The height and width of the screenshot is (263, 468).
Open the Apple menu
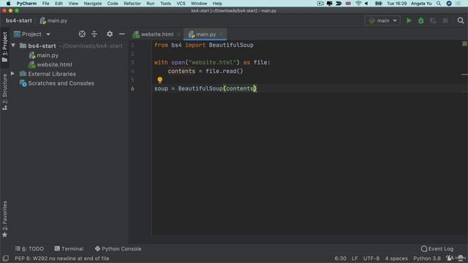(8, 3)
